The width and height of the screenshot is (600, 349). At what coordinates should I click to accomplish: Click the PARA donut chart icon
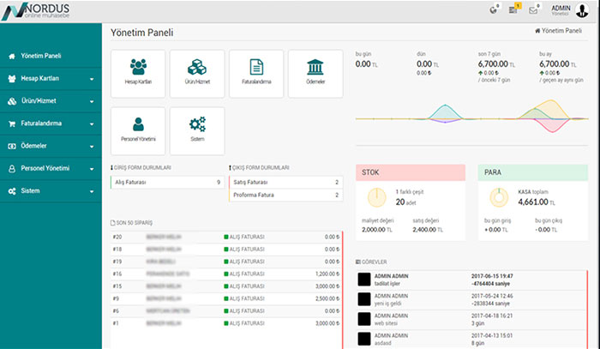499,197
